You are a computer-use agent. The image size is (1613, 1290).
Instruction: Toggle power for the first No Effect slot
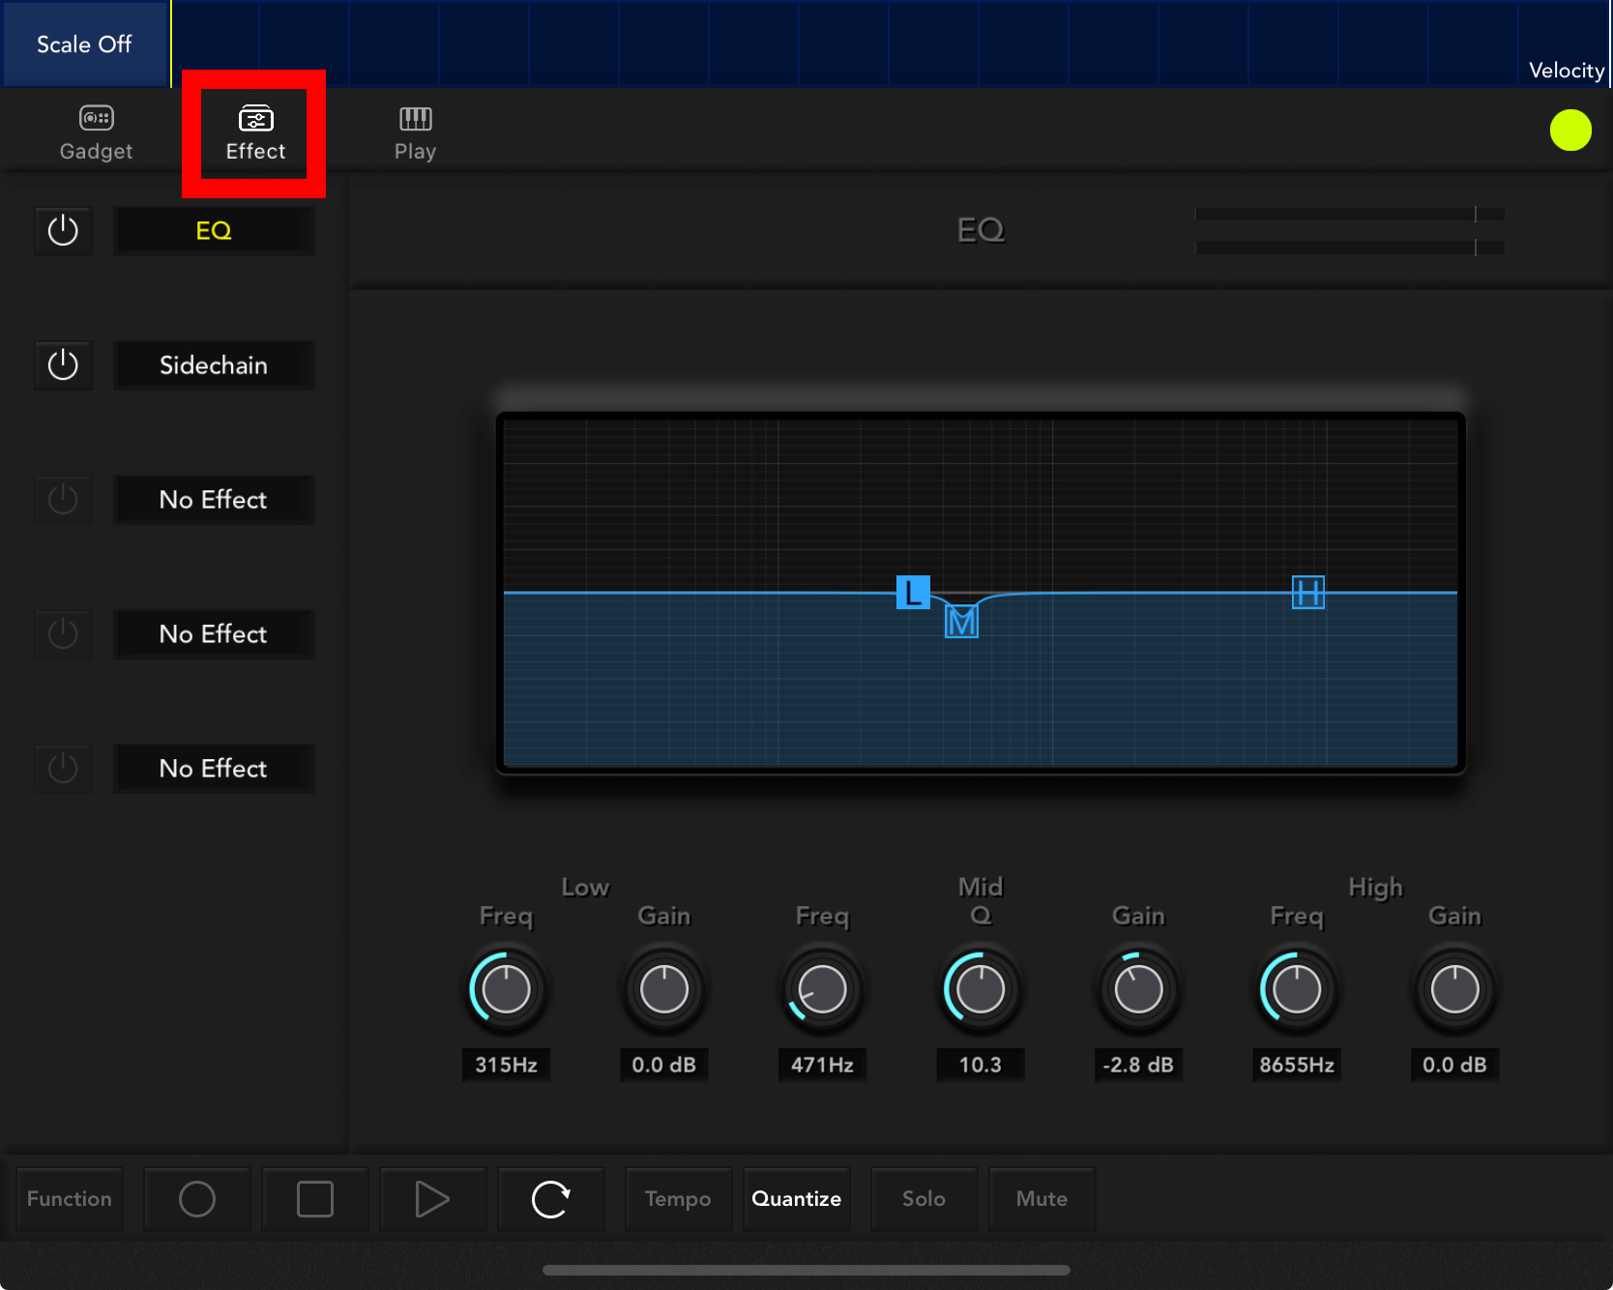click(x=63, y=499)
